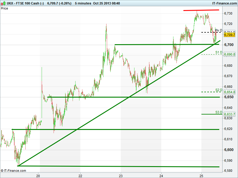Click the 6,680 price axis label
Screen dimensions: 238x178
(228, 66)
